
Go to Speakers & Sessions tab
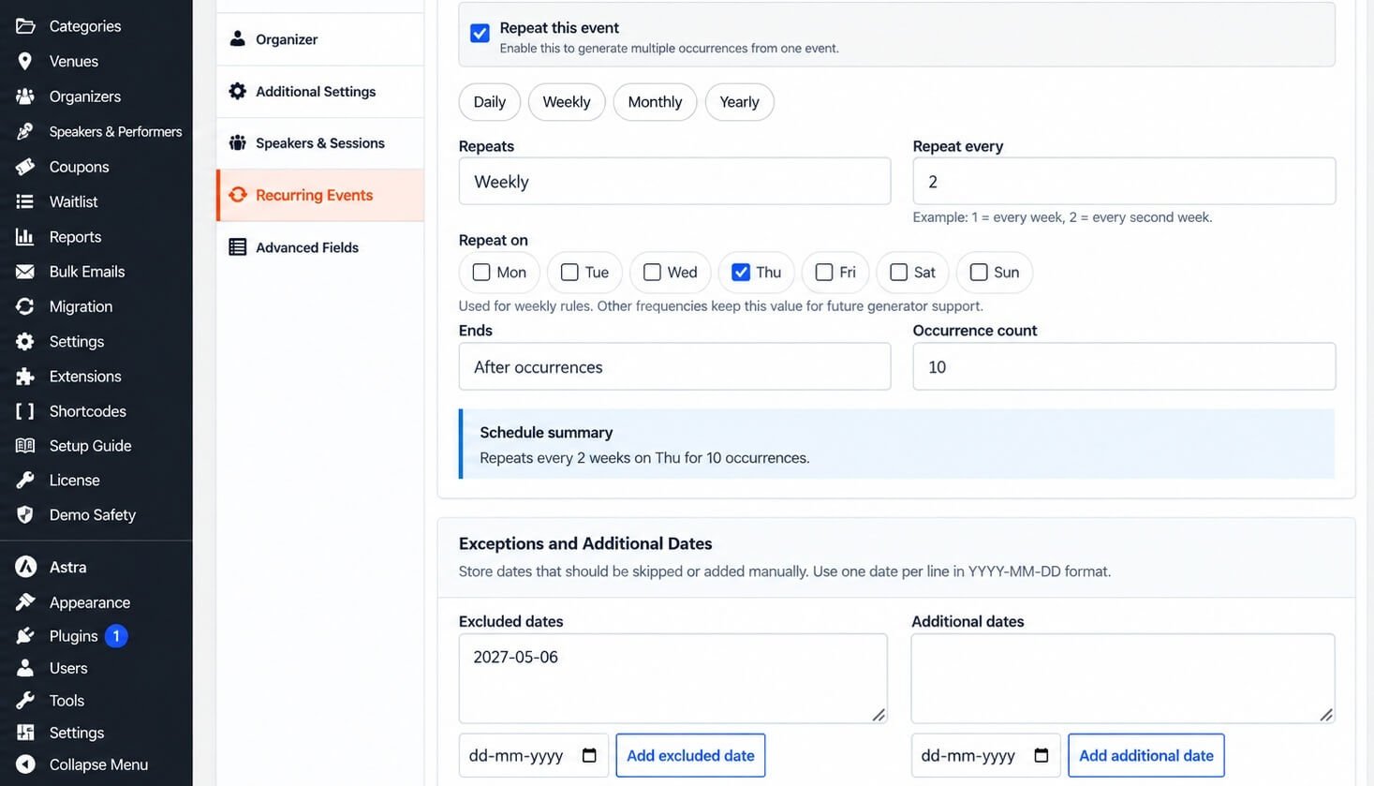point(320,143)
